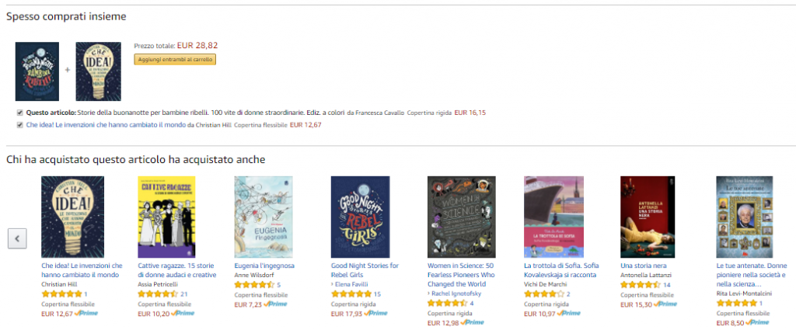
Task: Click star rating of Una storia nera
Action: pyautogui.click(x=641, y=285)
